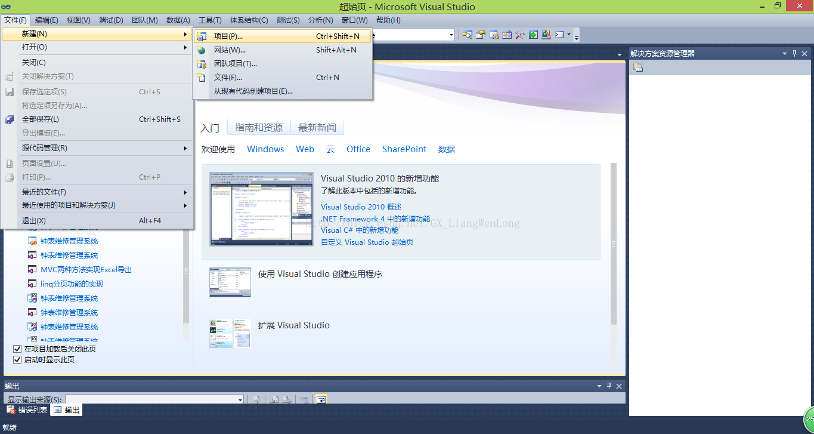The width and height of the screenshot is (814, 434).
Task: Open the 工具(T) menu
Action: (210, 20)
